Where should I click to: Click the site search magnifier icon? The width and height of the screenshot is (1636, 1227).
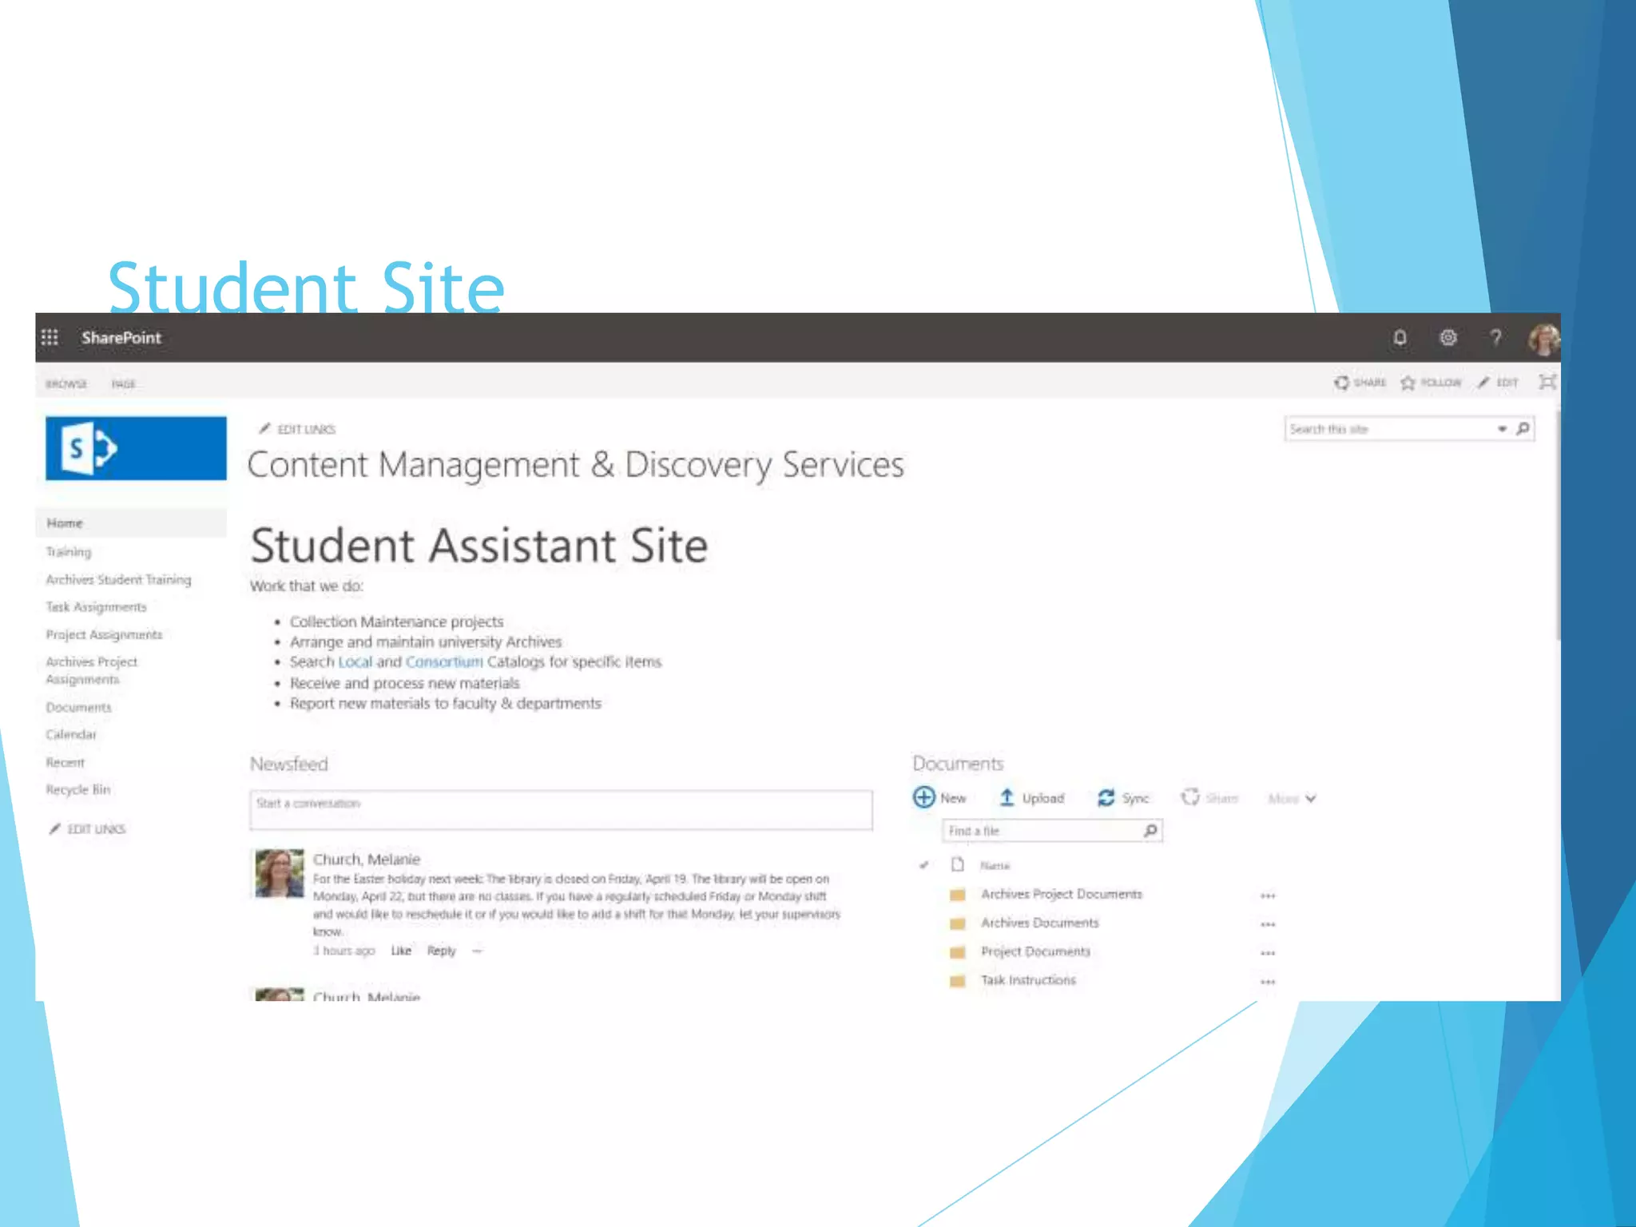(x=1523, y=429)
